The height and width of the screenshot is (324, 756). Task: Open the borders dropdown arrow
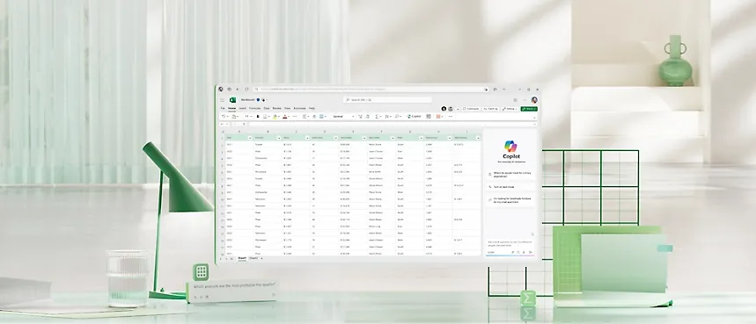point(269,116)
